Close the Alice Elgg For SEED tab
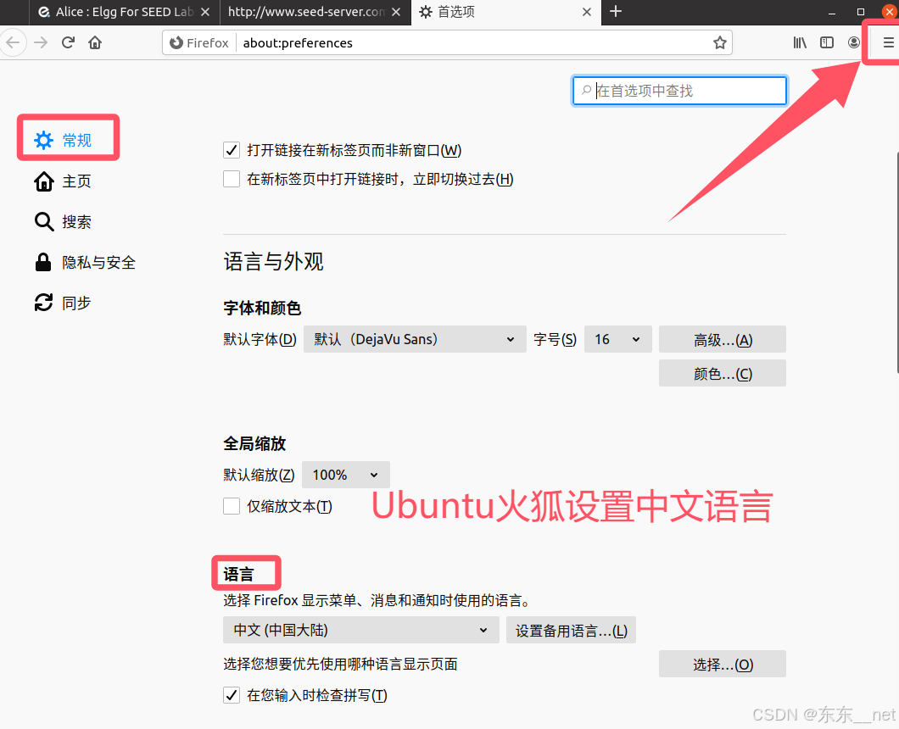The width and height of the screenshot is (899, 729). pyautogui.click(x=204, y=12)
